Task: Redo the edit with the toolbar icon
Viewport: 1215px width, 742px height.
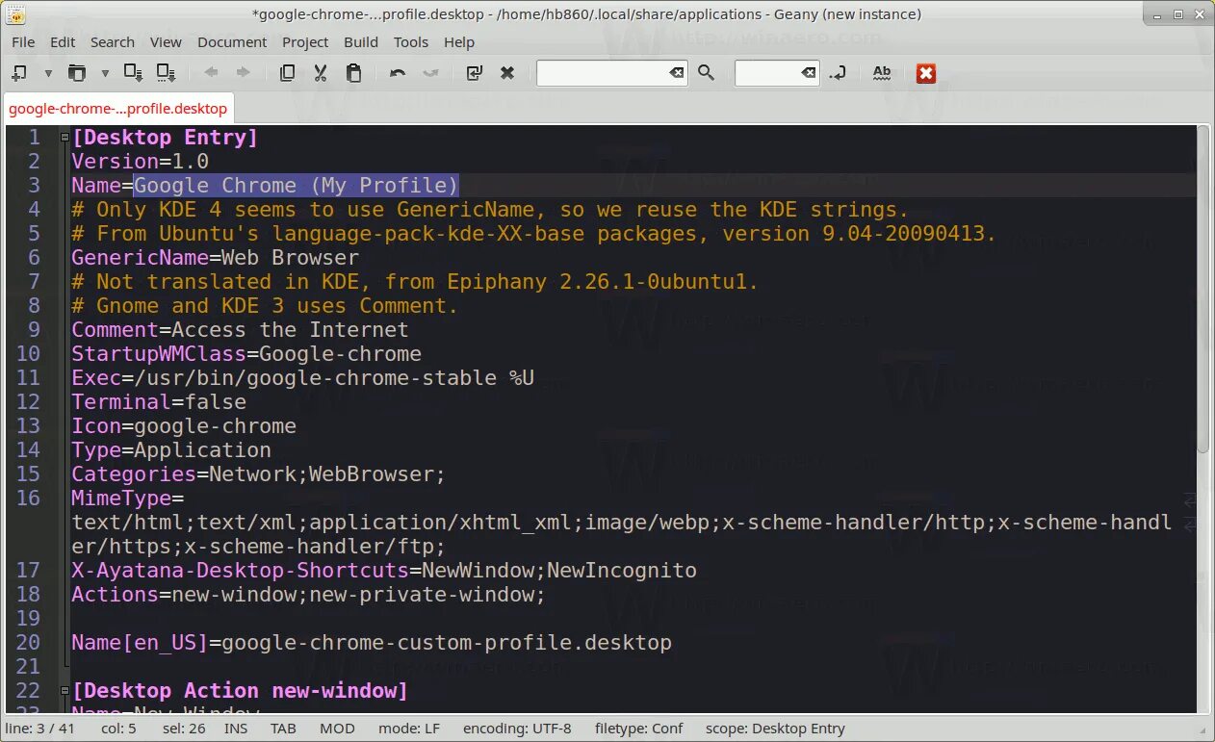Action: [x=430, y=73]
